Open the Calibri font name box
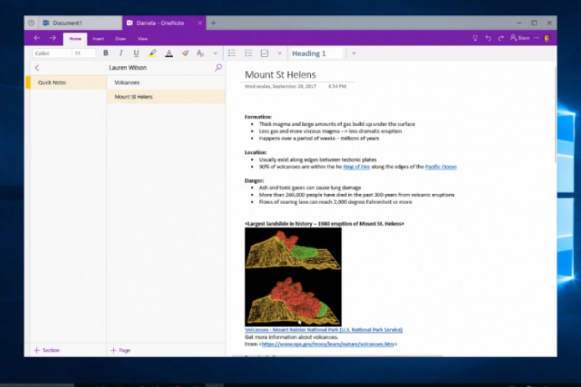Viewport: 581px width, 387px height. pyautogui.click(x=52, y=53)
